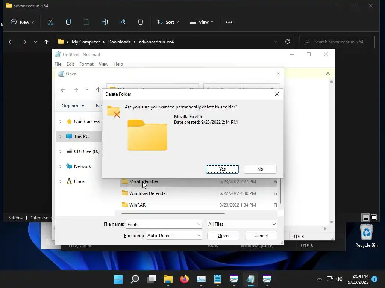385x288 pixels.
Task: Open File Explorer from the taskbar
Action: pyautogui.click(x=168, y=279)
